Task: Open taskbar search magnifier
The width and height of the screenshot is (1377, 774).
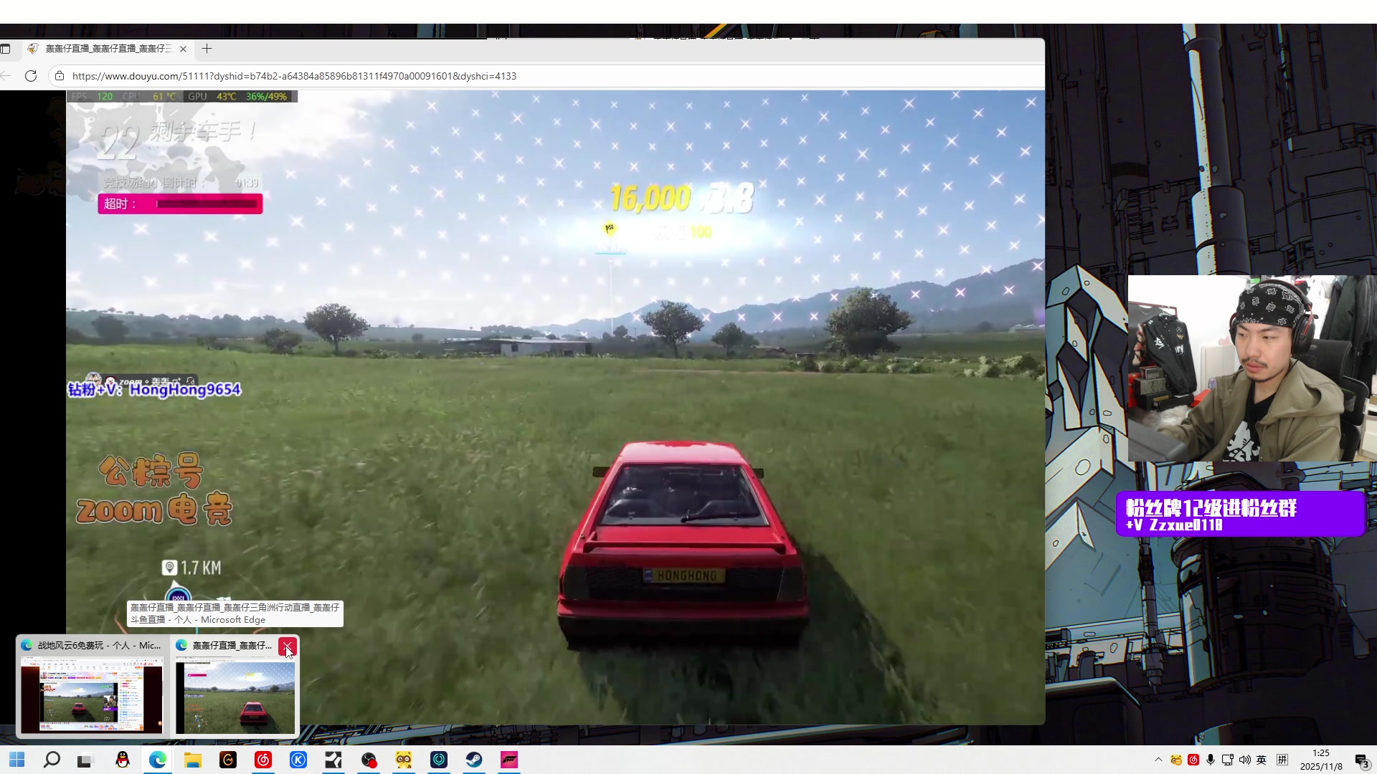Action: point(52,760)
